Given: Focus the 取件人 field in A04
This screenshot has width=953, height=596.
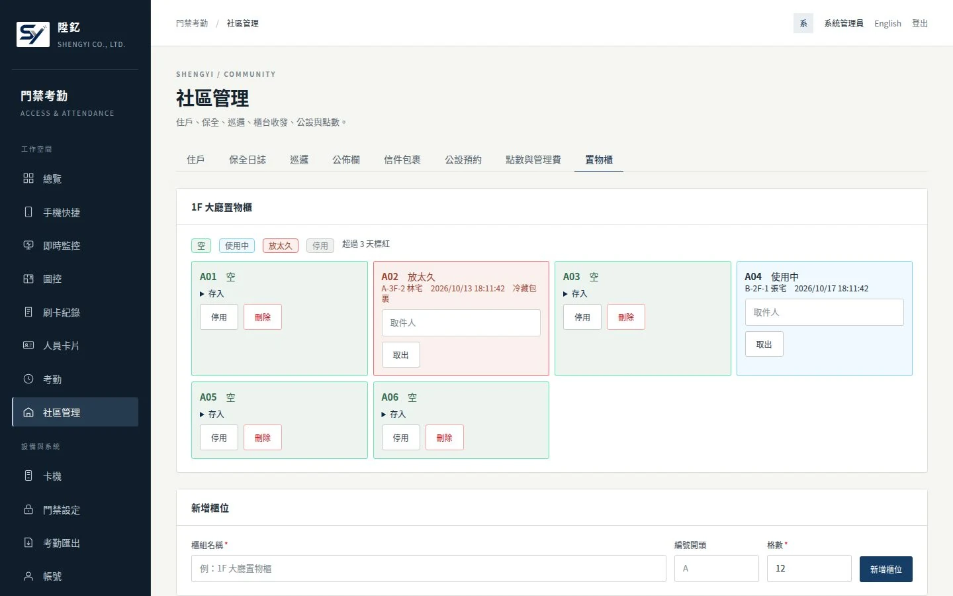Looking at the screenshot, I should 825,312.
